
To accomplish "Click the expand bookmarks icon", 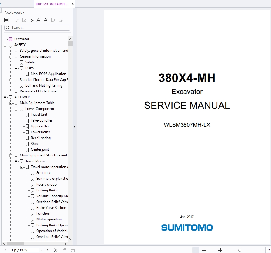I will (53, 20).
